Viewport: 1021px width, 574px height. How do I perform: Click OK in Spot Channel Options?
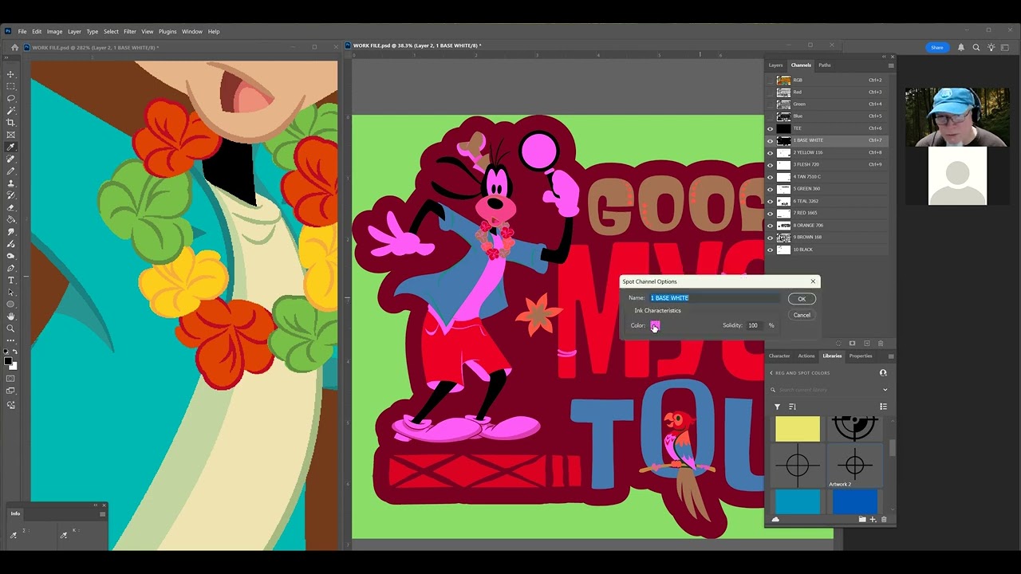(802, 299)
